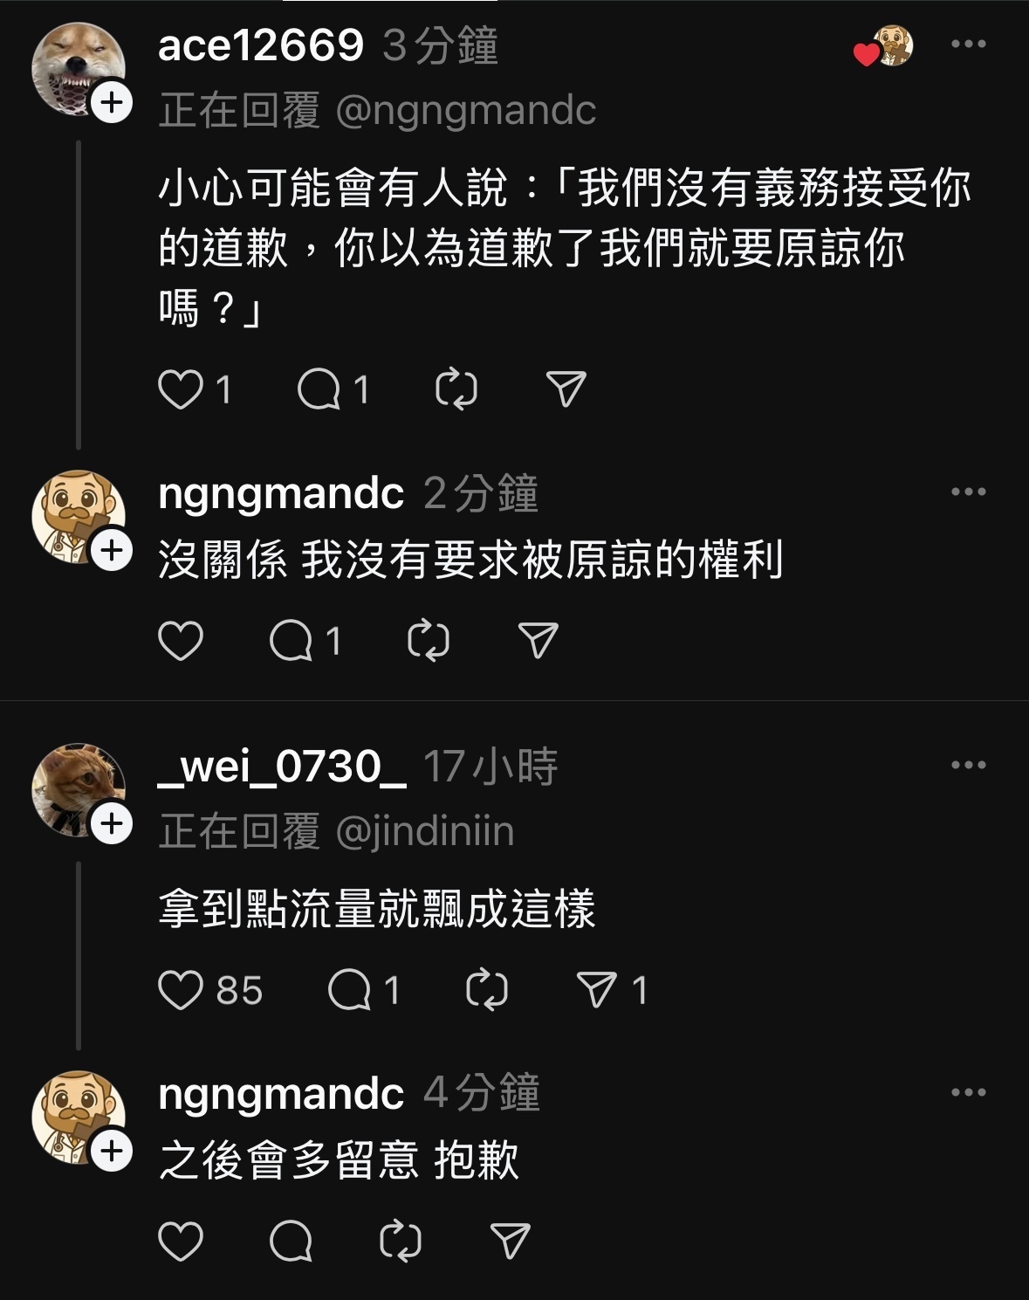1029x1300 pixels.
Task: Open more options for _wei_0730_'s post
Action: [x=969, y=765]
